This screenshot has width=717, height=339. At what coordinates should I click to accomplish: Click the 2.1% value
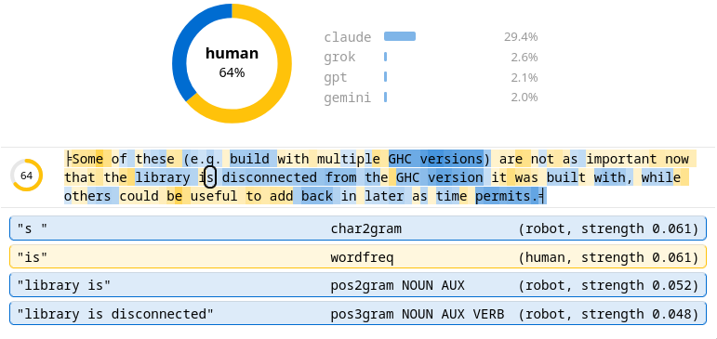[x=524, y=77]
